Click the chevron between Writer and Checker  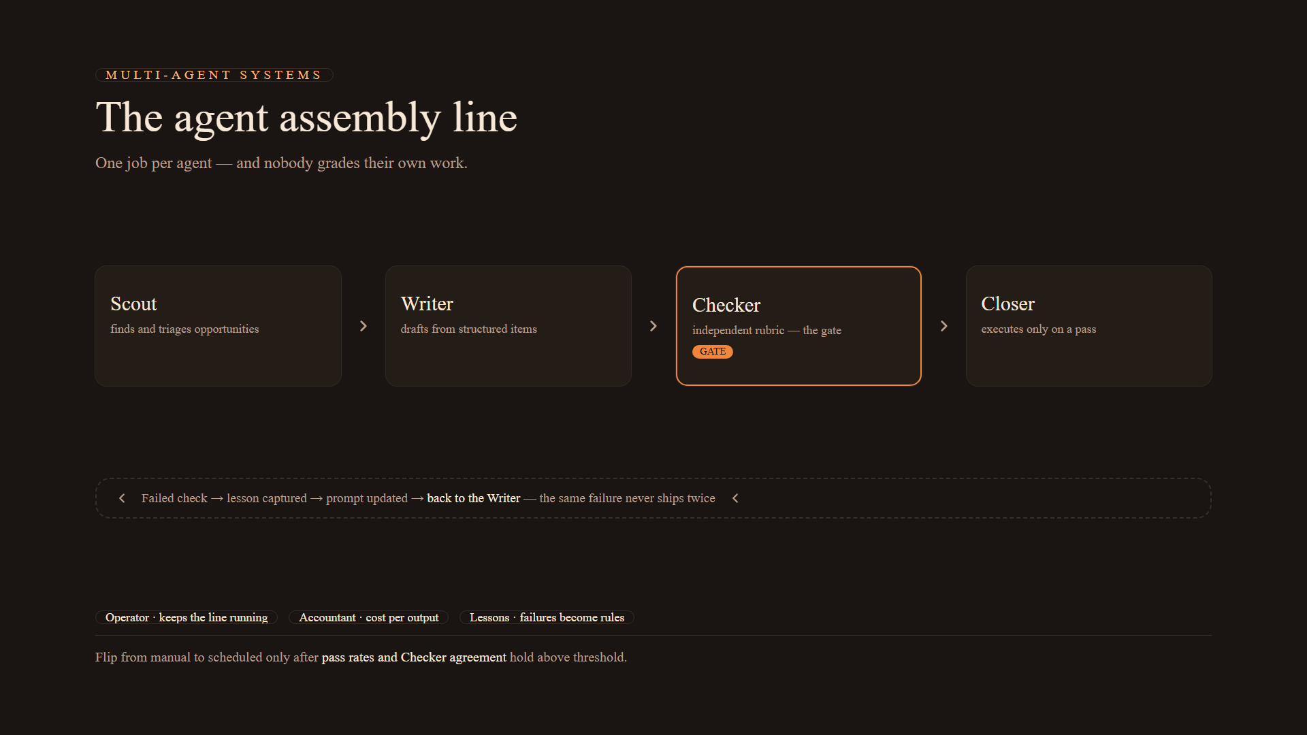coord(653,326)
